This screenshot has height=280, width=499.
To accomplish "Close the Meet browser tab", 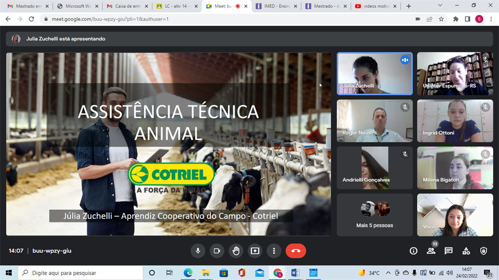I will tap(246, 6).
